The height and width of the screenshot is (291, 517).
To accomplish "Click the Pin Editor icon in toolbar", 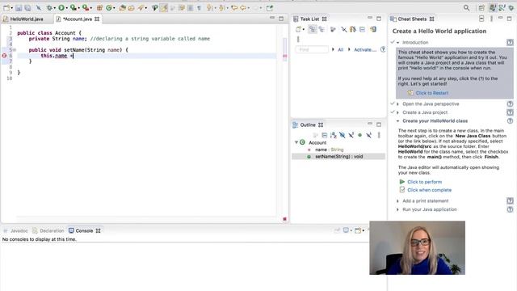I will click(x=270, y=7).
